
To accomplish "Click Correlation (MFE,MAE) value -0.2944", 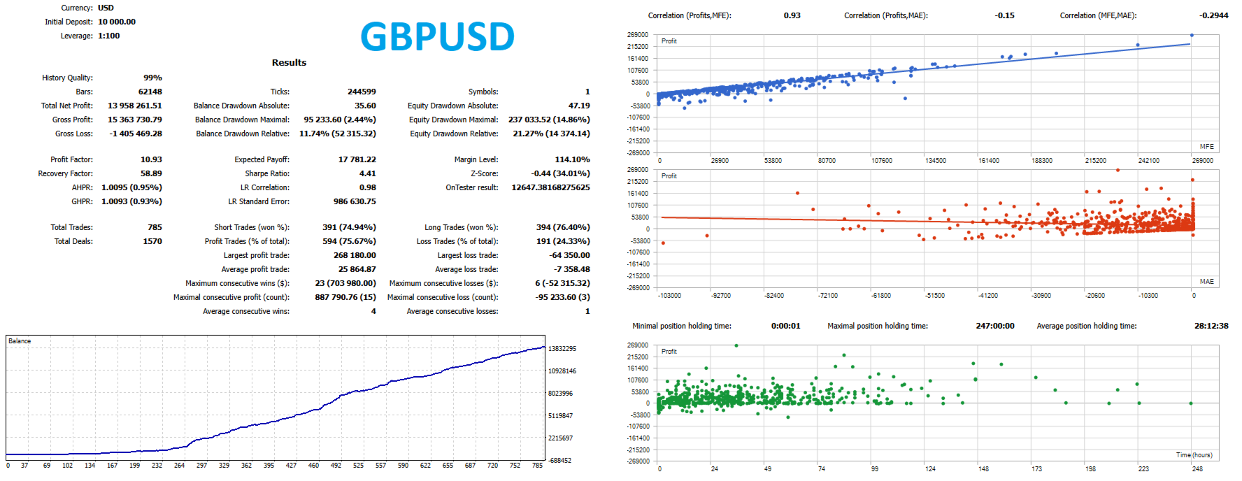I will 1213,15.
